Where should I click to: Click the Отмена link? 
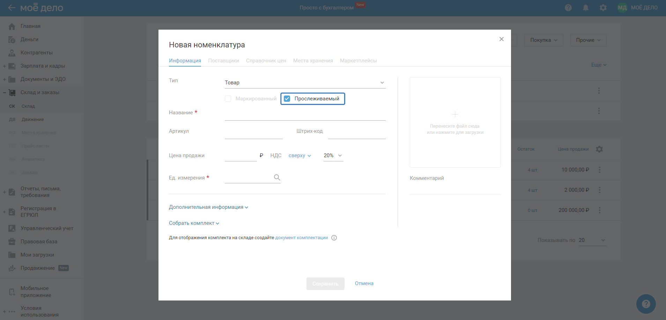click(364, 283)
